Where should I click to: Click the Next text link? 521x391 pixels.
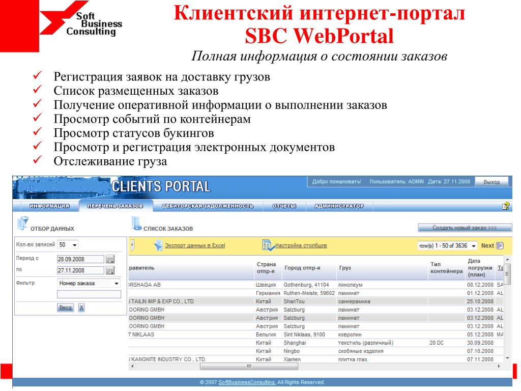tap(487, 246)
